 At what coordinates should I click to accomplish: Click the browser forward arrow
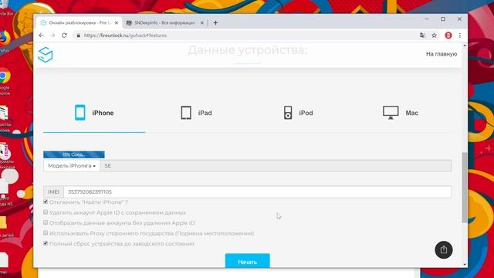tap(52, 36)
